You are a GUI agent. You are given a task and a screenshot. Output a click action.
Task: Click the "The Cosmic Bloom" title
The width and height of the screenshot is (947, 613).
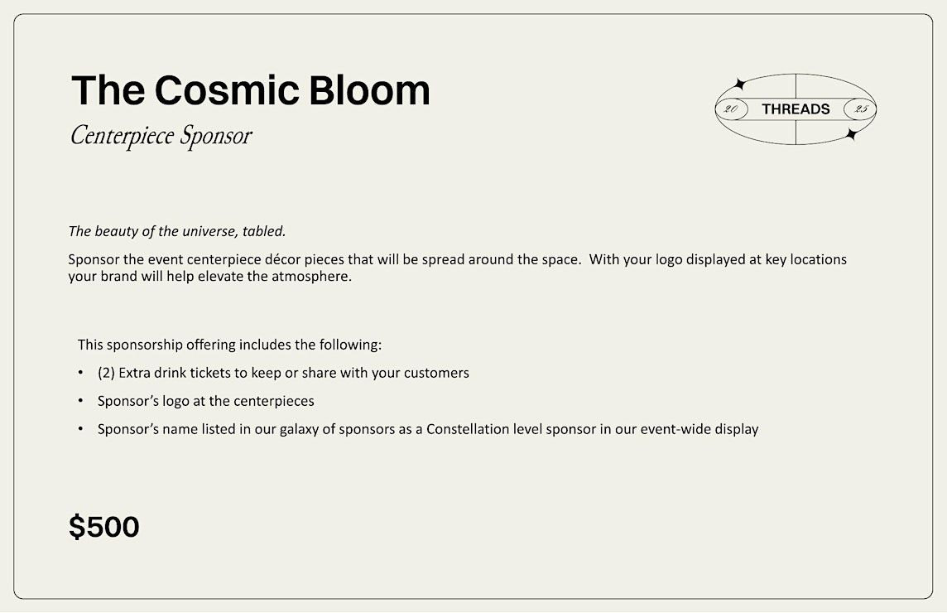point(251,90)
